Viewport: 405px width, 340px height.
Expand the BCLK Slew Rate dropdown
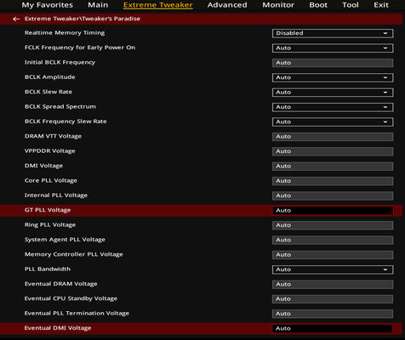[333, 93]
